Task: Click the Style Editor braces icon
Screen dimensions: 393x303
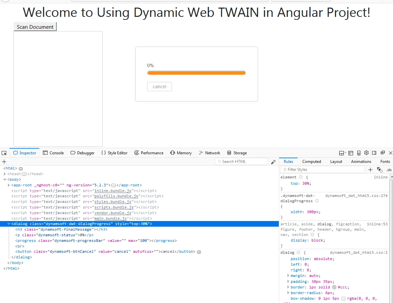Action: (x=104, y=153)
